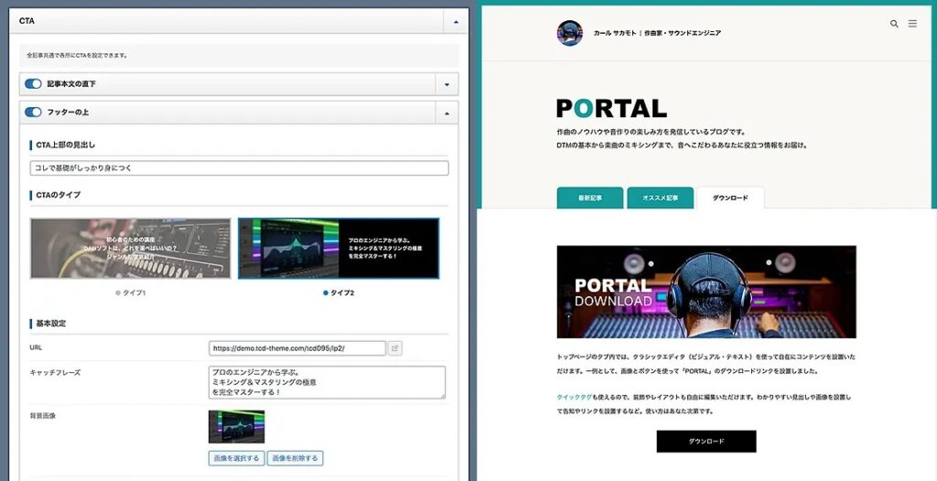Image resolution: width=937 pixels, height=481 pixels.
Task: Select the タイプ2 radio button
Action: click(x=326, y=294)
